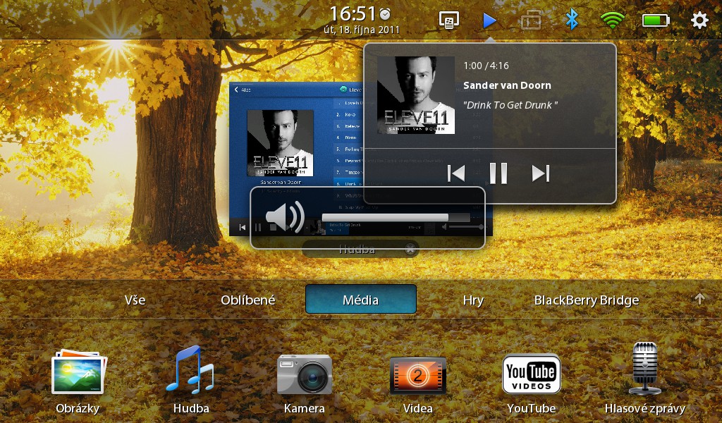Launch the Hudba music app icon
The height and width of the screenshot is (423, 722).
coord(190,369)
